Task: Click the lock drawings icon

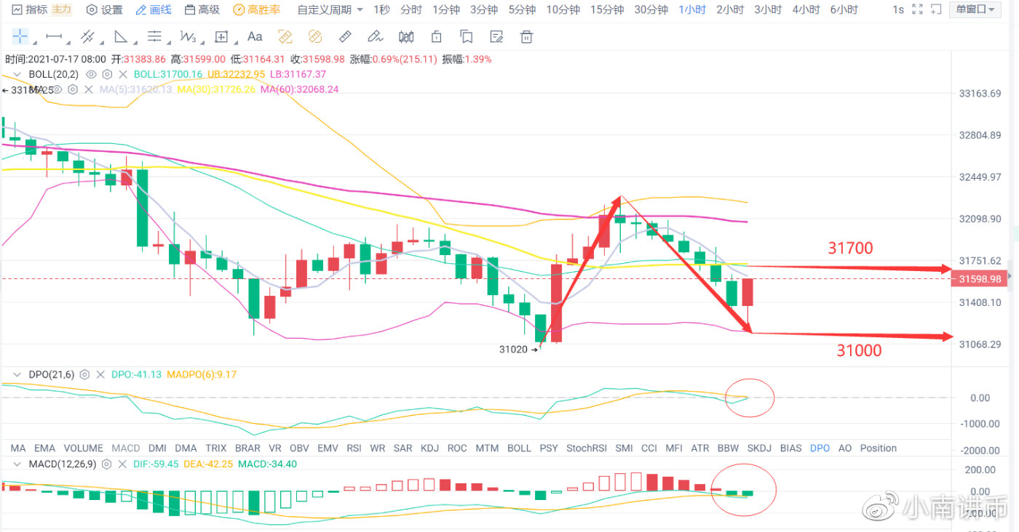Action: click(x=436, y=36)
